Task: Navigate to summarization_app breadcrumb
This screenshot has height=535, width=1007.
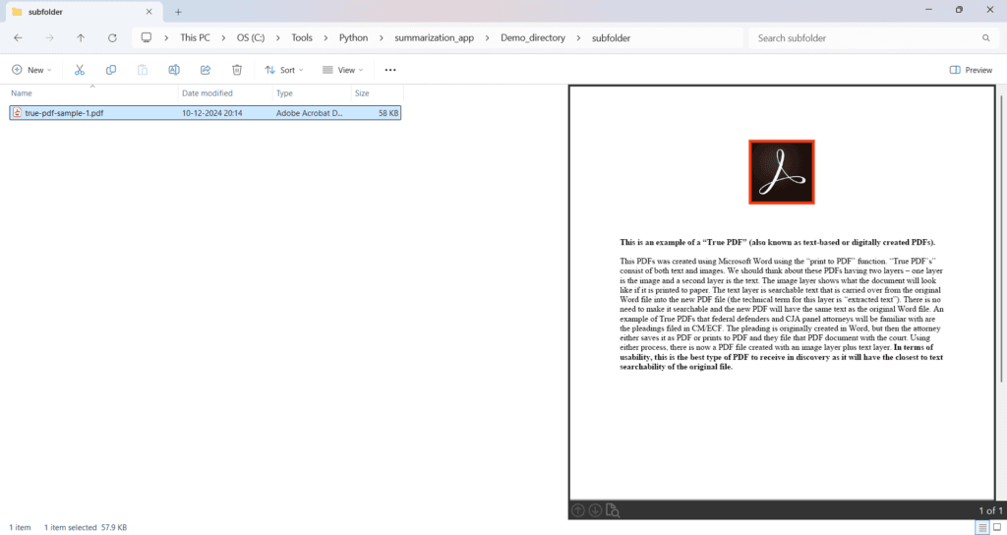Action: (x=434, y=38)
